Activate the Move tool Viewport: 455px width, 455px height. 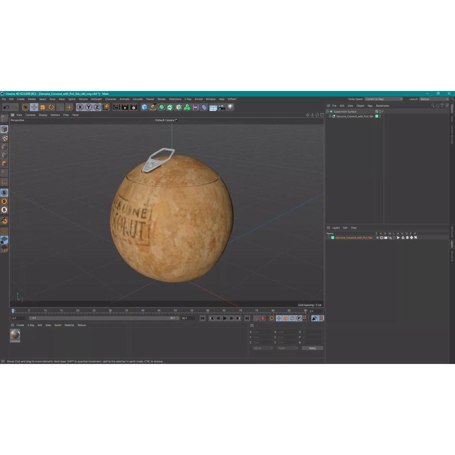point(34,107)
